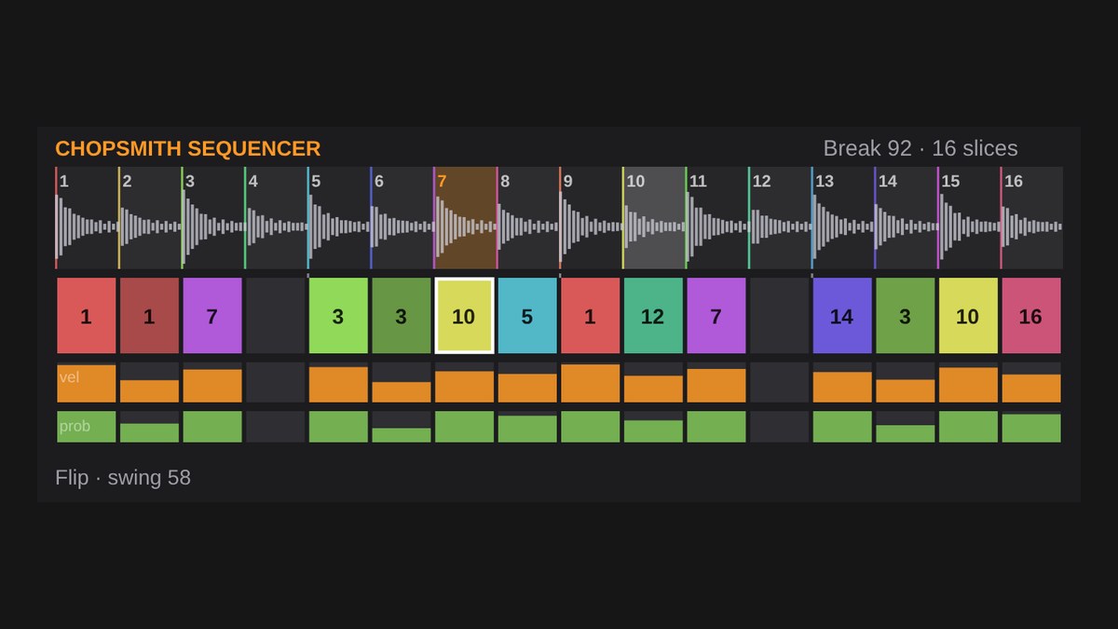Select waveform slice 9
1118x629 pixels.
592,218
